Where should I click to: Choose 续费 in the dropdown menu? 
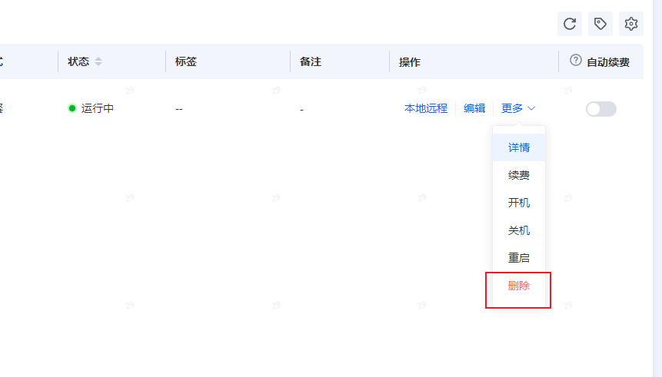pyautogui.click(x=519, y=175)
